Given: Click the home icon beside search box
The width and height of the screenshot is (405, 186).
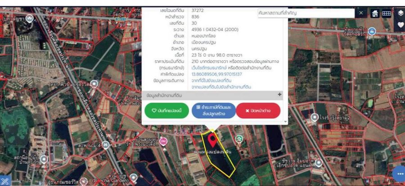Looking at the screenshot, I should 374,14.
